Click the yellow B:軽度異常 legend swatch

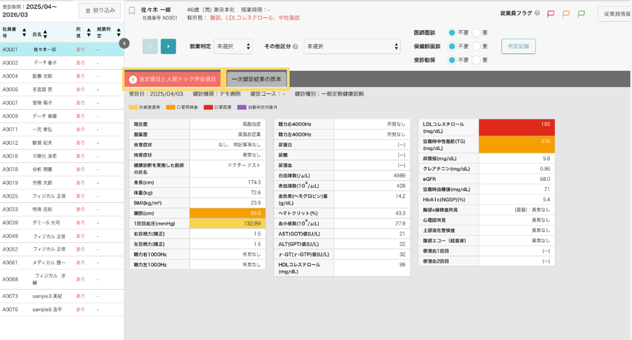(133, 107)
